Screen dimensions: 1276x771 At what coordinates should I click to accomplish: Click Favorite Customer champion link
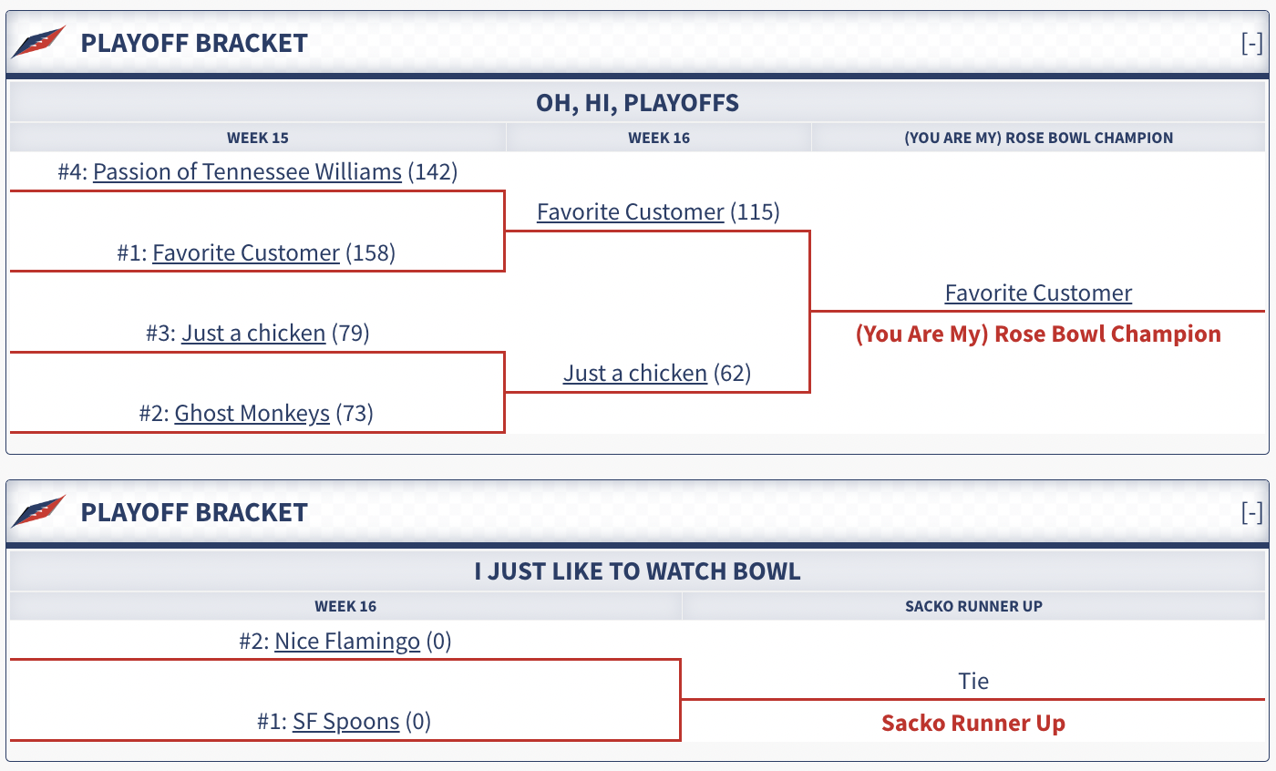[x=1038, y=293]
